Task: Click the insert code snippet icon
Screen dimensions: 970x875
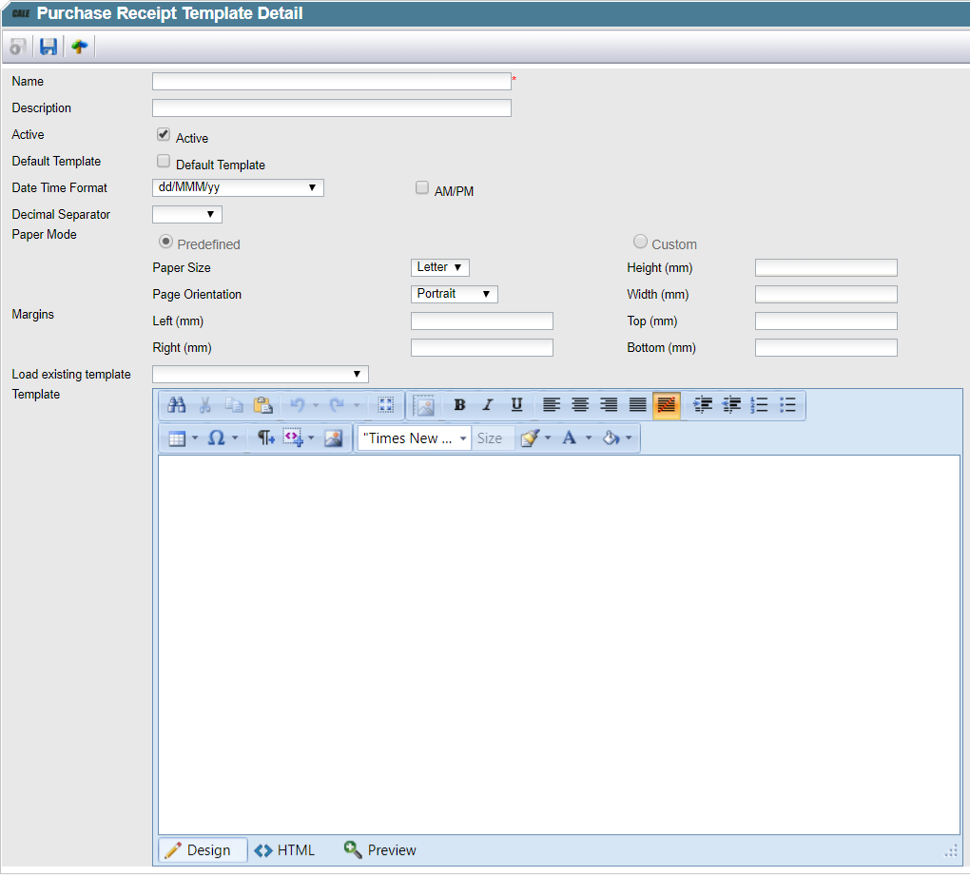Action: (293, 438)
